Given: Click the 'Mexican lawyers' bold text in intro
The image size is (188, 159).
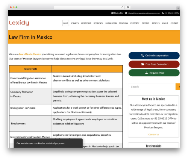Looking at the screenshot, I should (32, 59).
